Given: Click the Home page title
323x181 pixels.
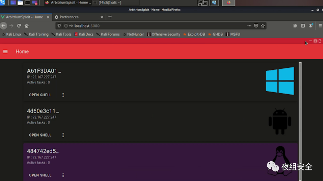Looking at the screenshot, I should 22,52.
